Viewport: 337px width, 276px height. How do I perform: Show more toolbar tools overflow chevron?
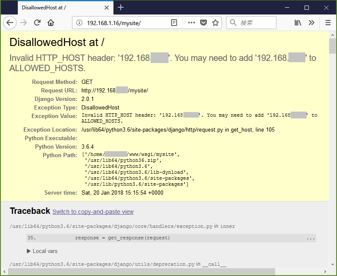click(311, 23)
